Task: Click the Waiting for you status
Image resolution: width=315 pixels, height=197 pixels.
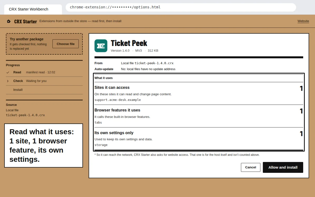Action: [36, 81]
